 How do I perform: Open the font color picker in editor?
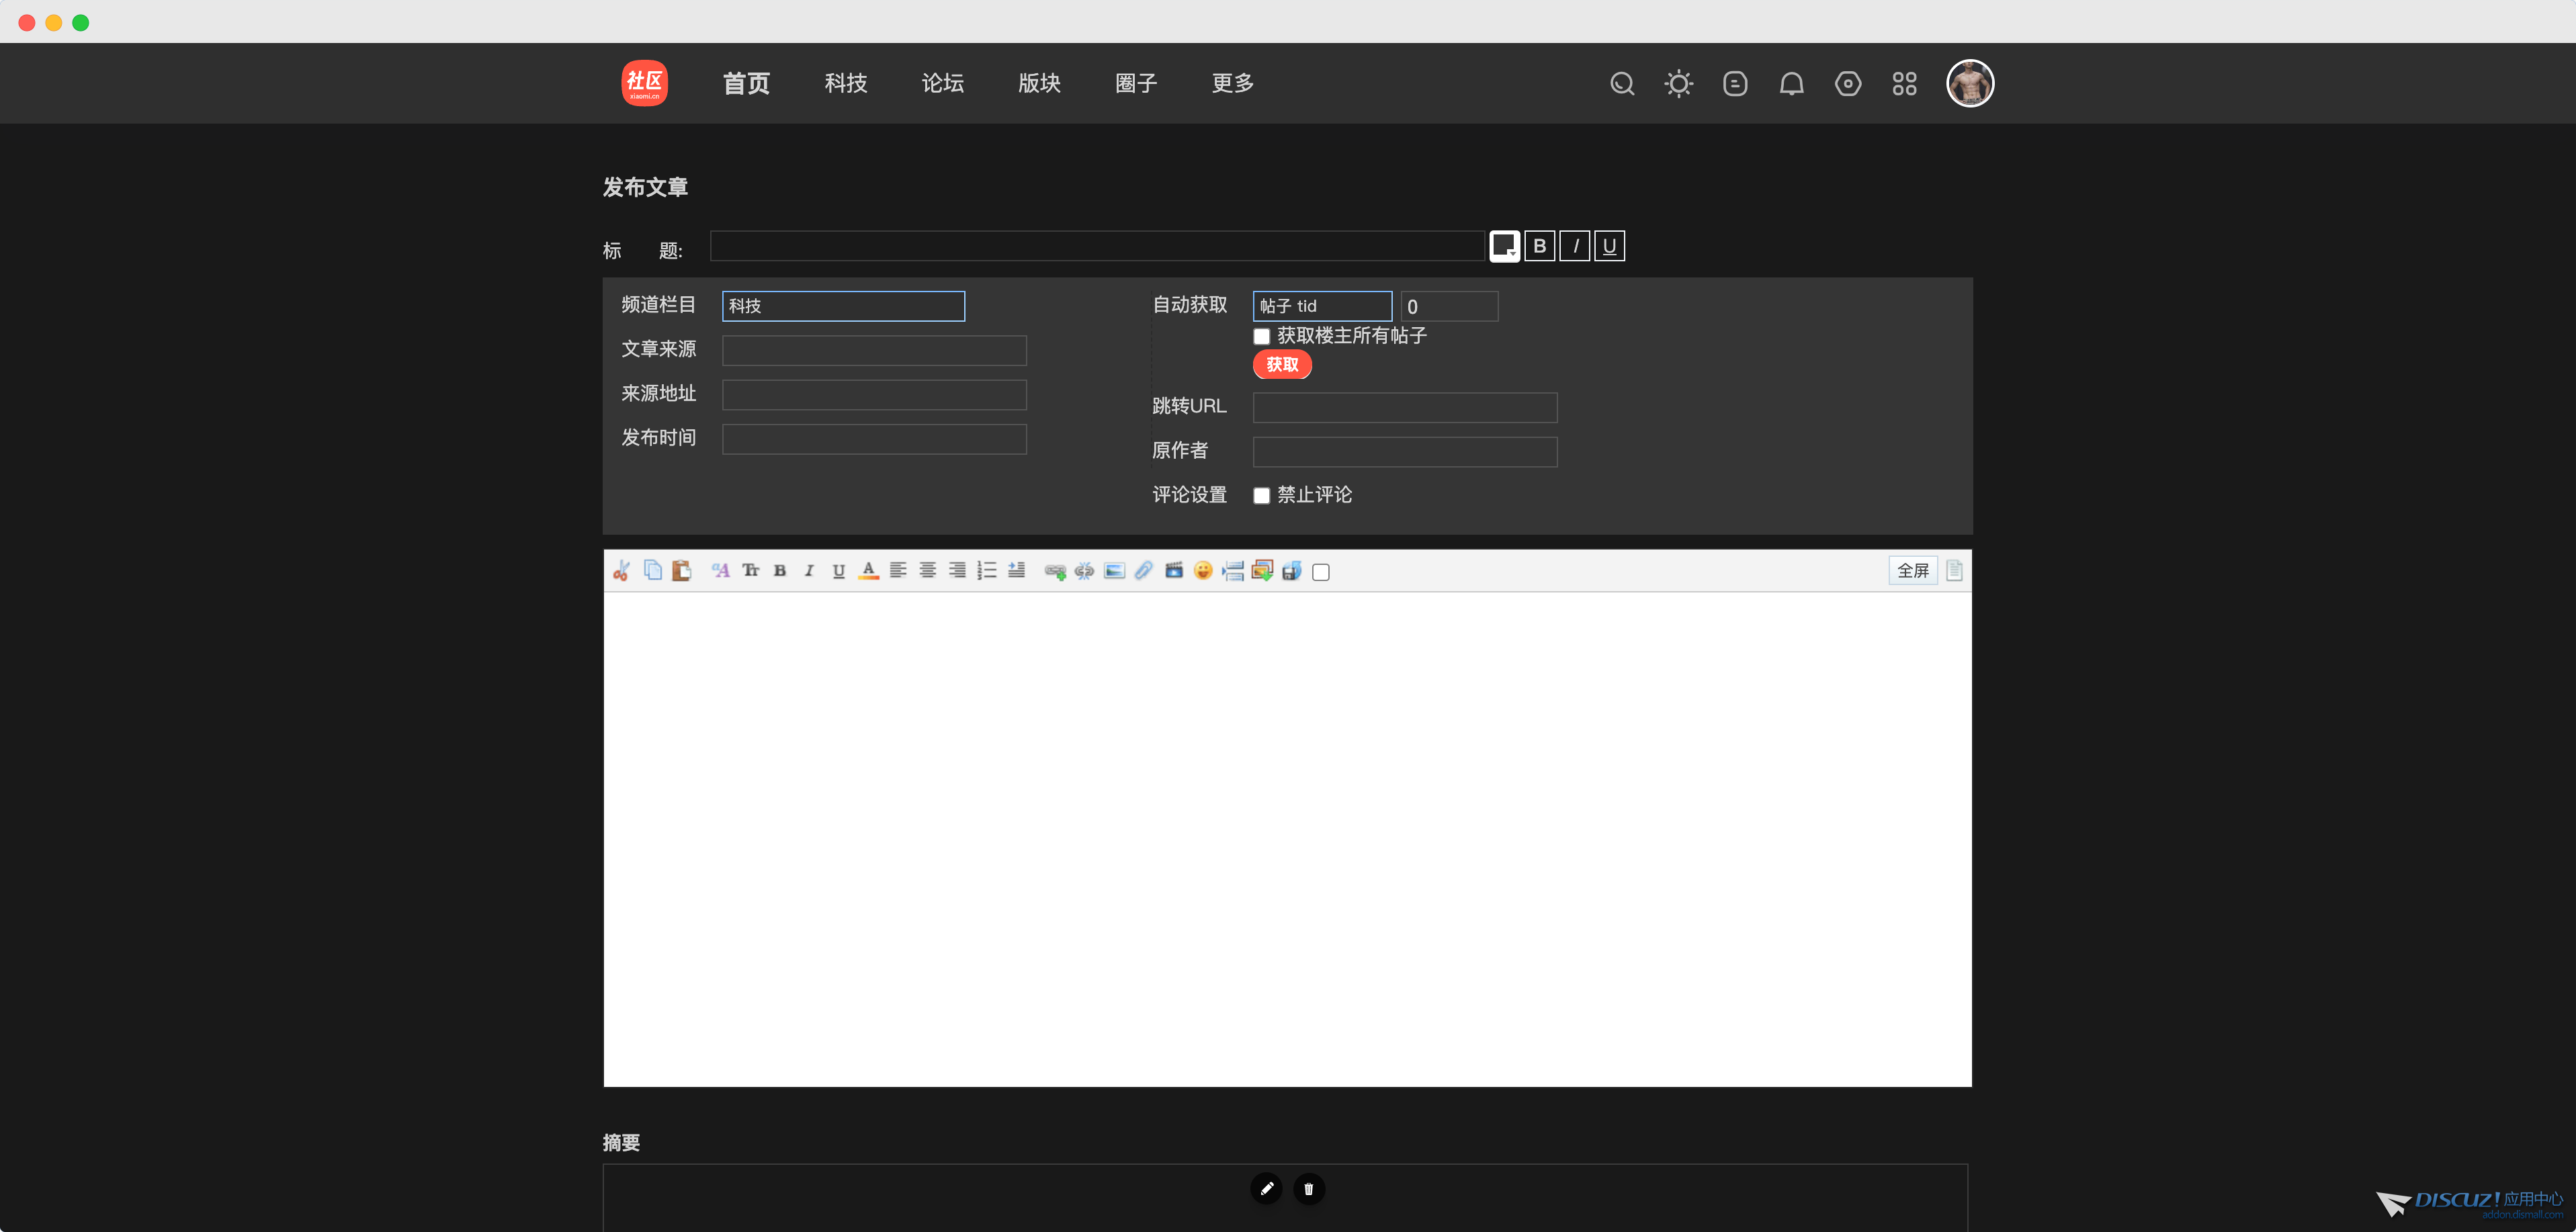868,571
